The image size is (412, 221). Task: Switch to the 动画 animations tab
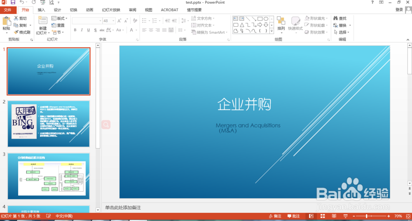point(89,10)
